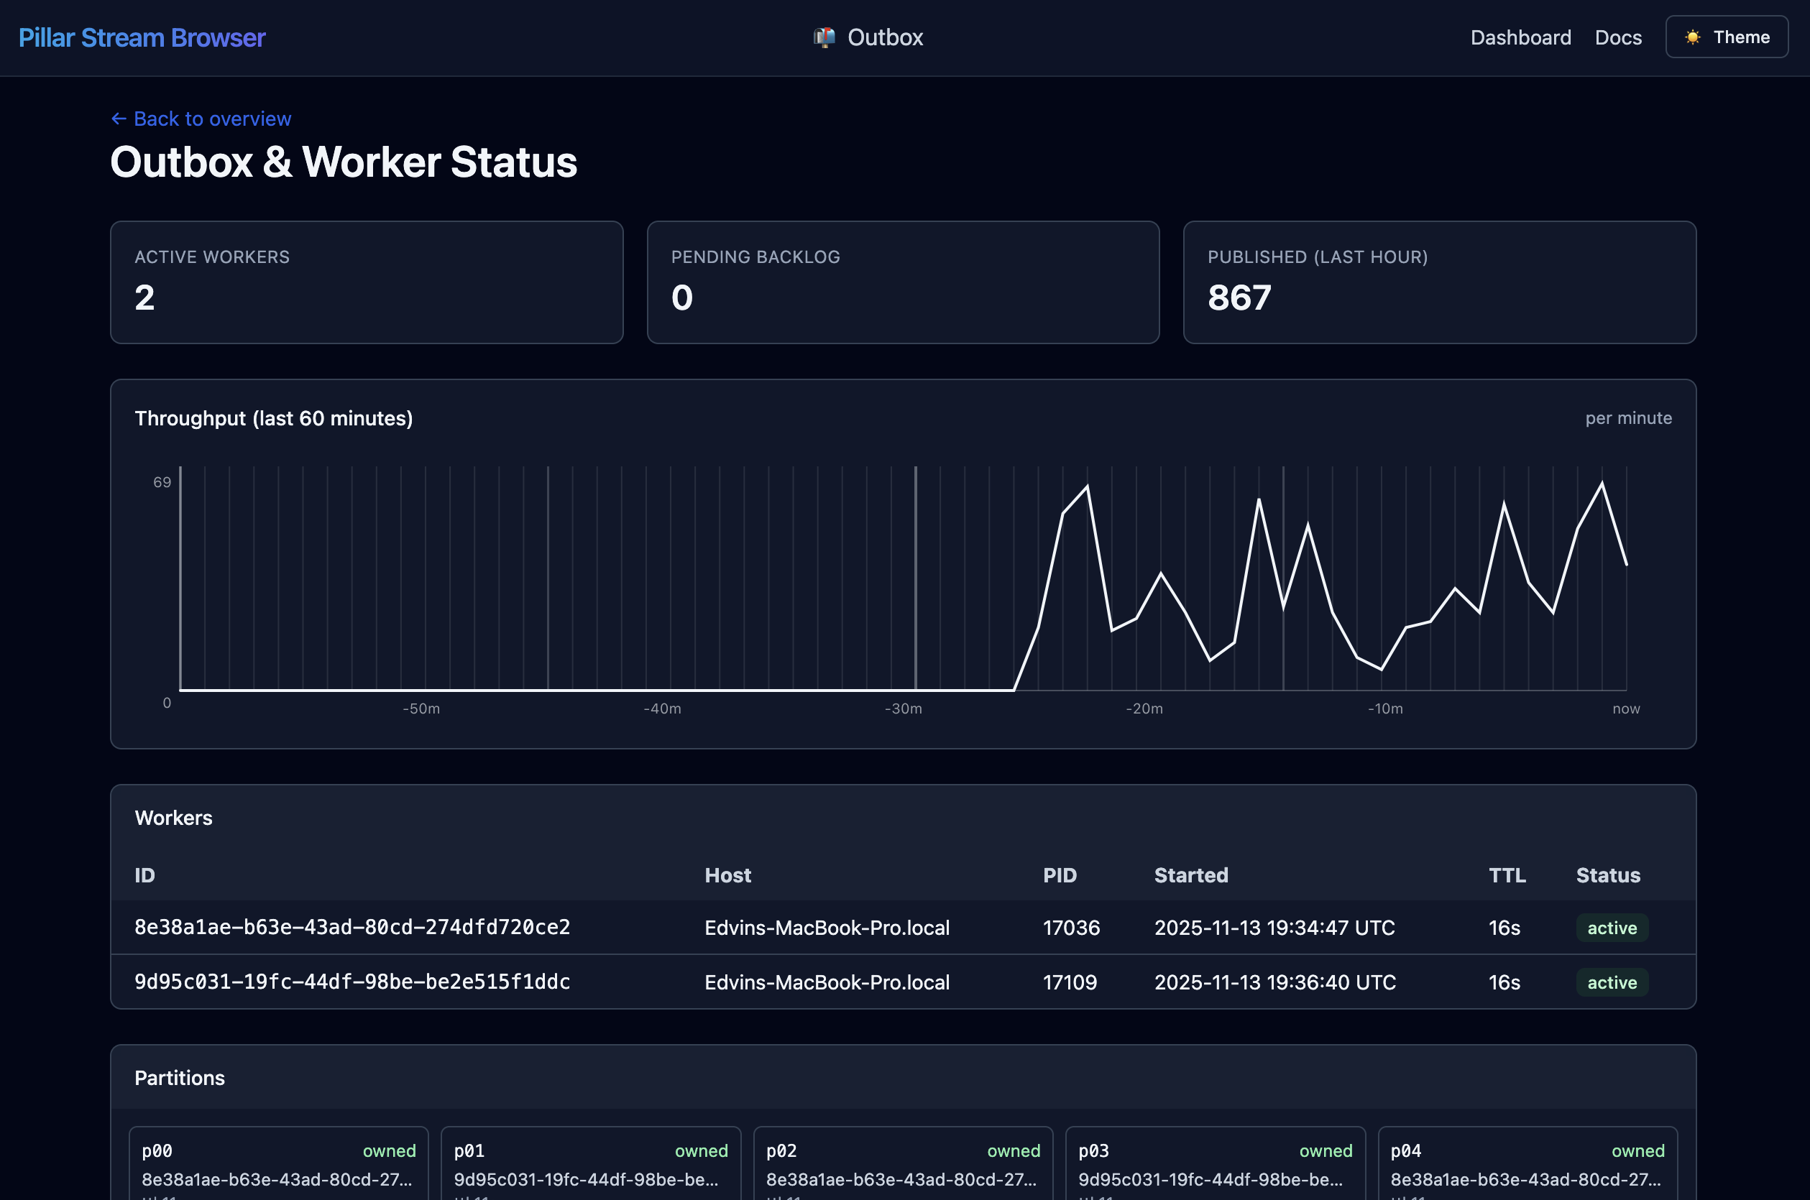1810x1200 pixels.
Task: Open the p03 partition card
Action: (1214, 1163)
